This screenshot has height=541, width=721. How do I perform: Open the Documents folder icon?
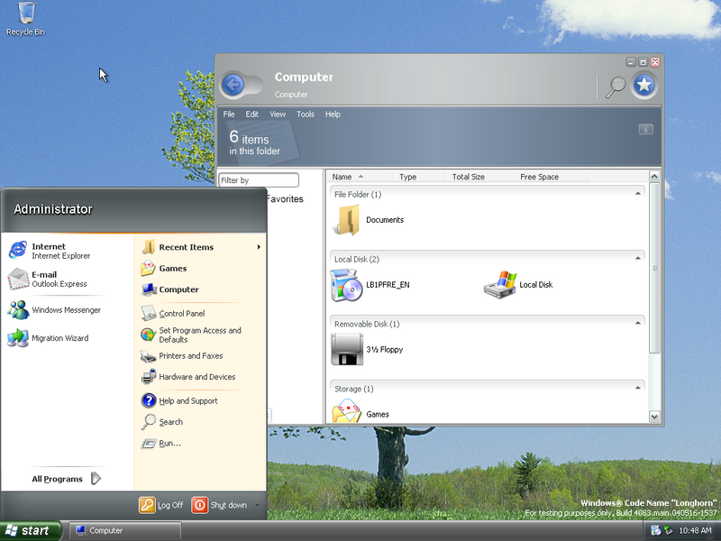click(347, 220)
